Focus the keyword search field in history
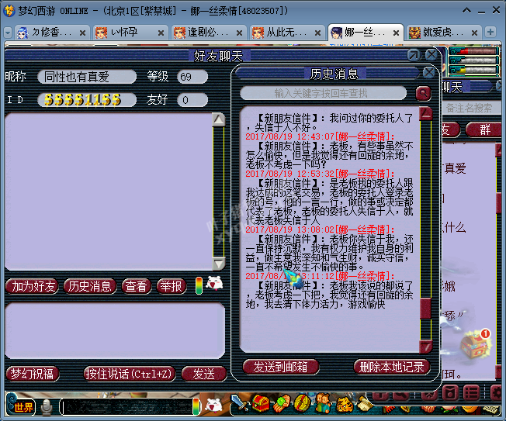 coord(323,94)
